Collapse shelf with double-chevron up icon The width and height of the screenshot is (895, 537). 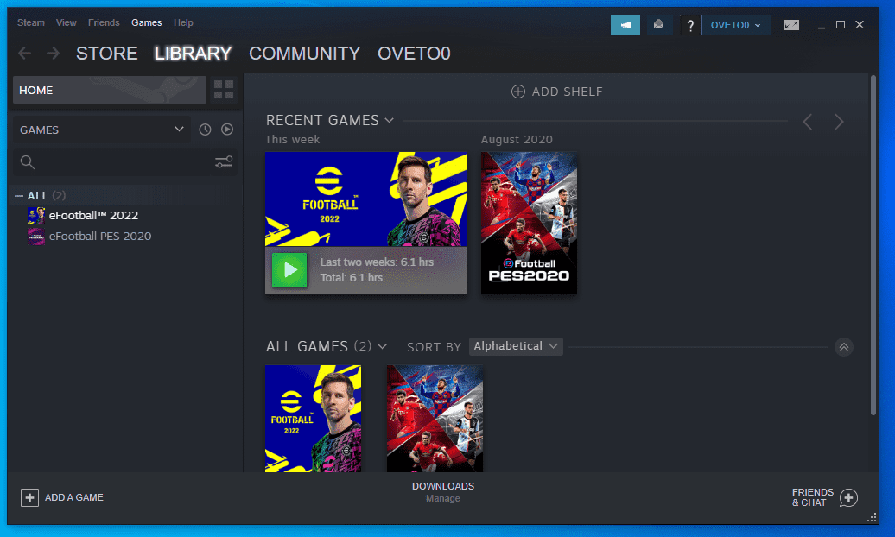844,347
